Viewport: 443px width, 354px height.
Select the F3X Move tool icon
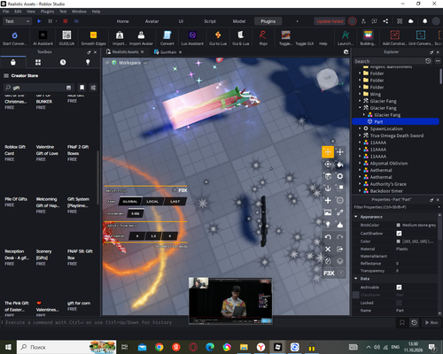328,152
